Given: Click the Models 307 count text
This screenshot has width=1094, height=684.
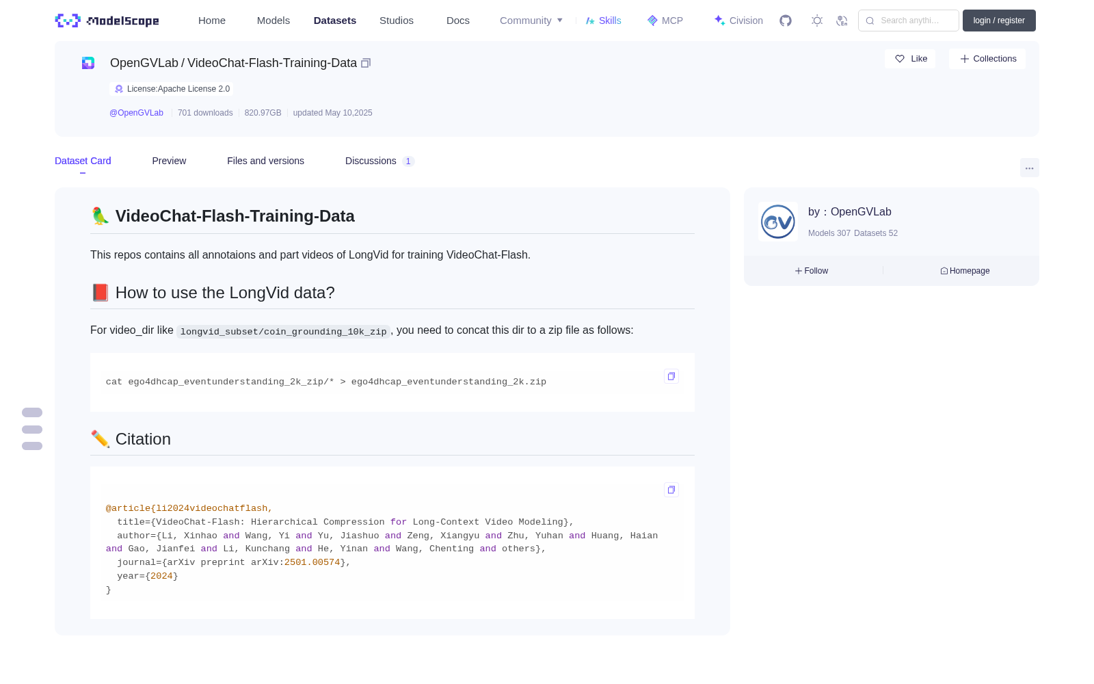Looking at the screenshot, I should coord(829,233).
